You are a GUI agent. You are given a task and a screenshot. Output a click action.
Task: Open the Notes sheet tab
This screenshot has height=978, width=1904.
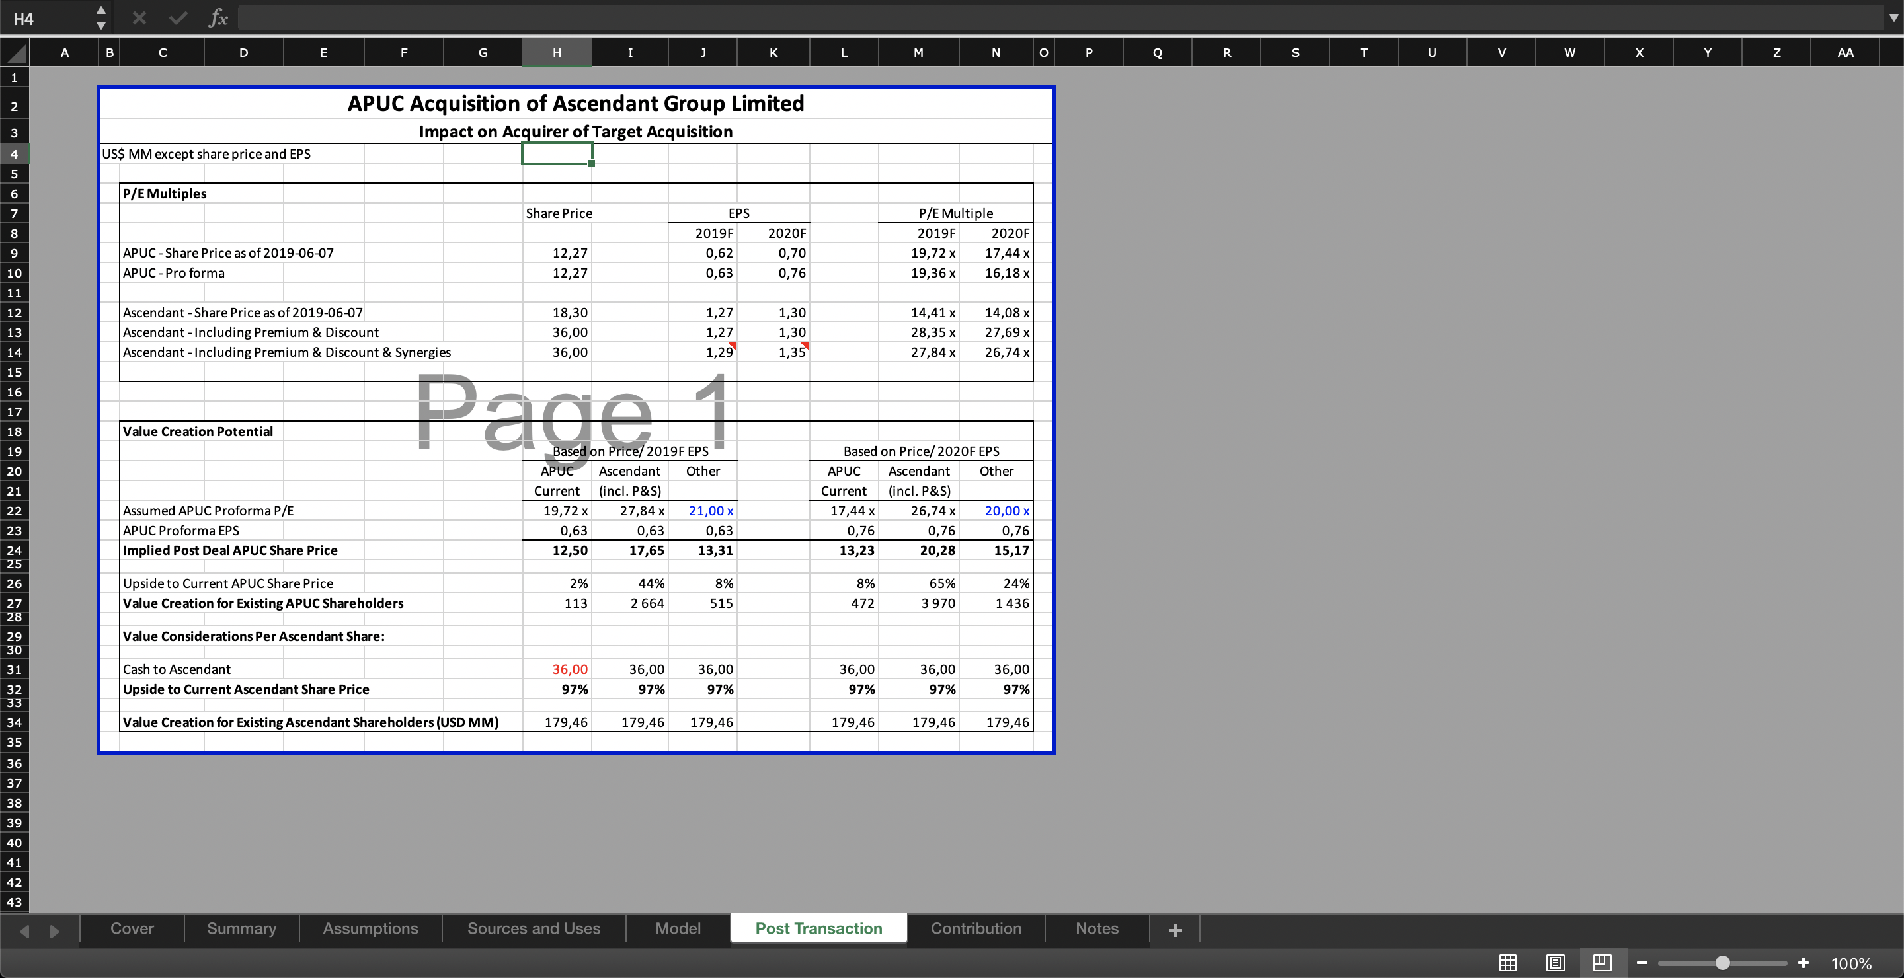[1097, 928]
